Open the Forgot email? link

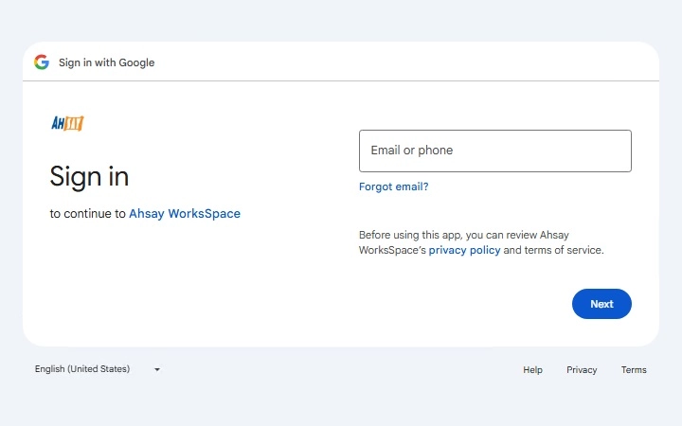(394, 186)
